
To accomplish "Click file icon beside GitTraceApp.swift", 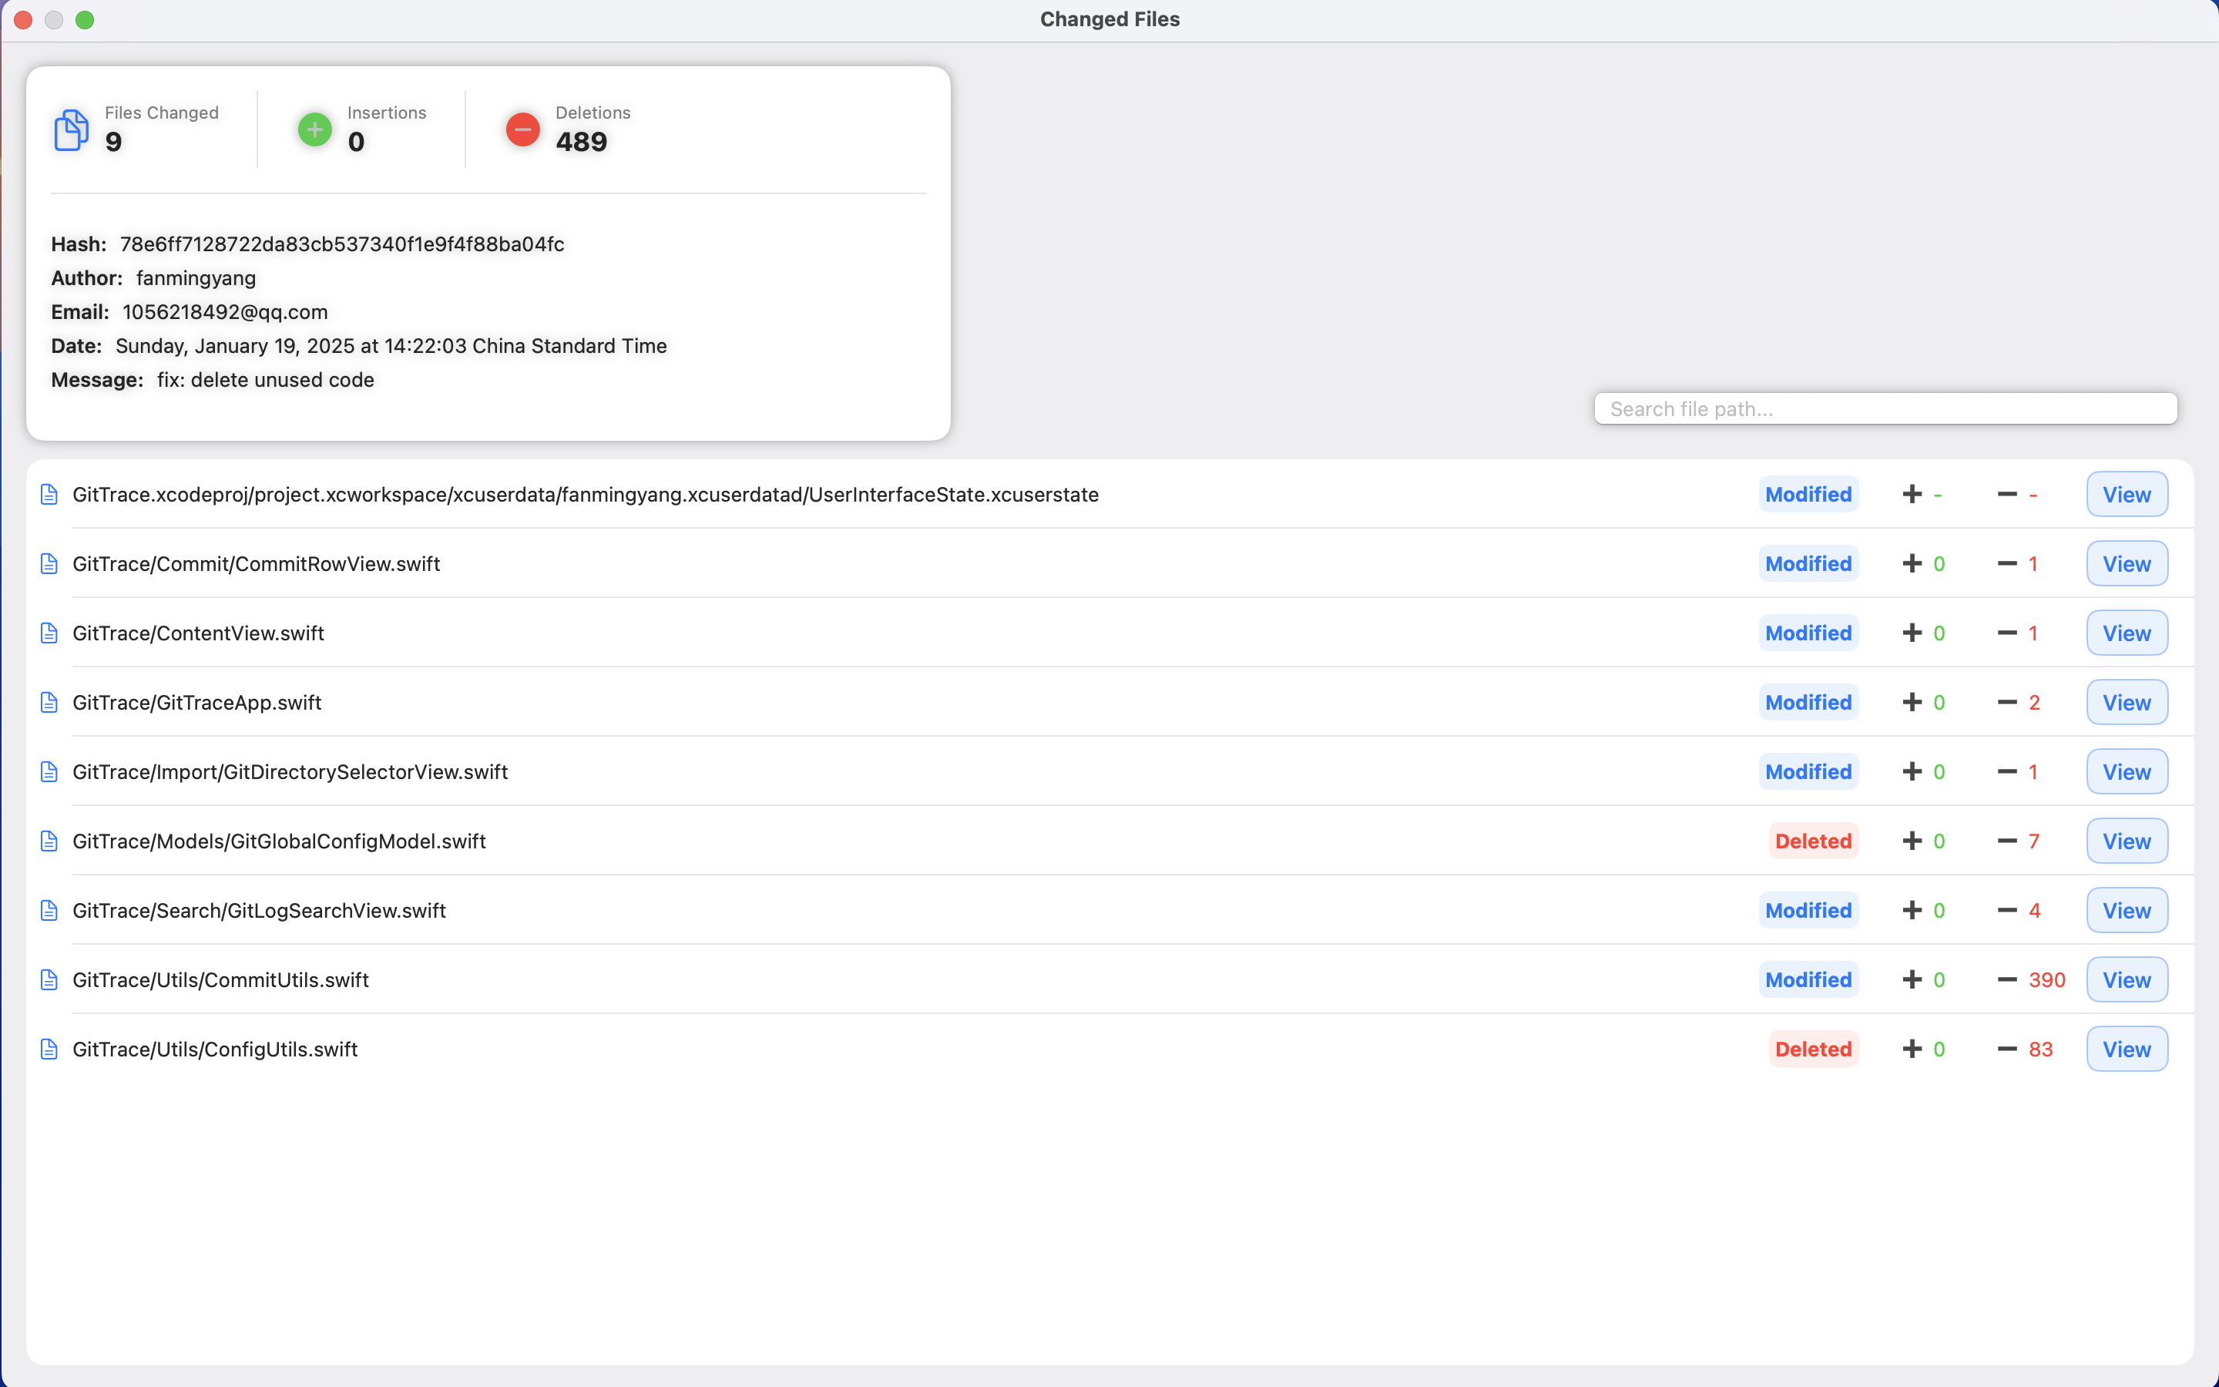I will tap(49, 703).
